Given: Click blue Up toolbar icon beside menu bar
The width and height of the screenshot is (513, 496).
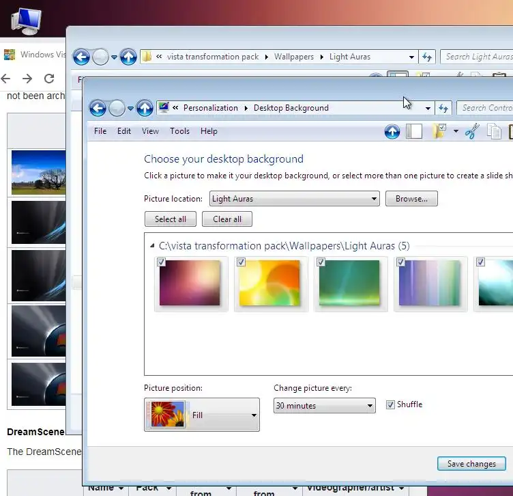Looking at the screenshot, I should coord(392,132).
